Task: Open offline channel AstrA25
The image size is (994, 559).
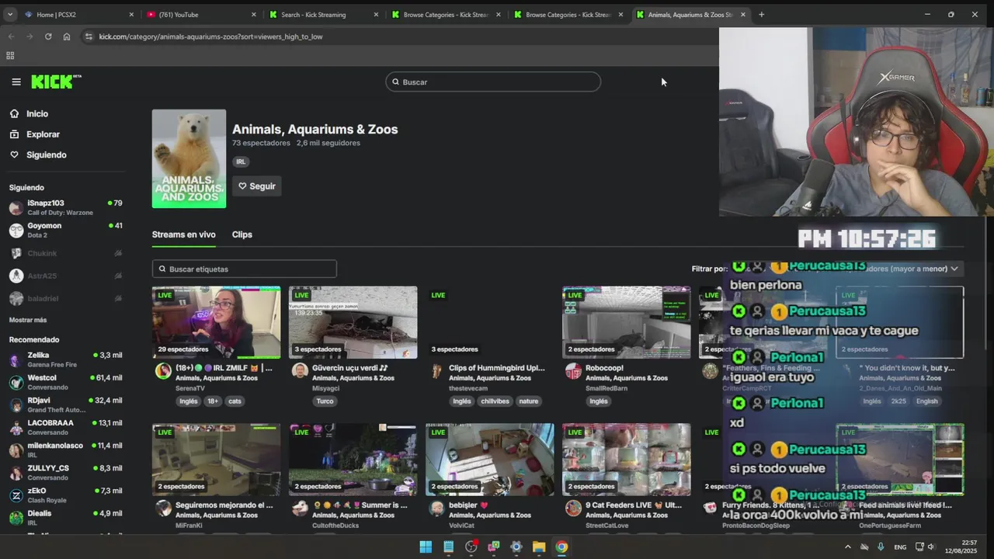Action: tap(65, 276)
